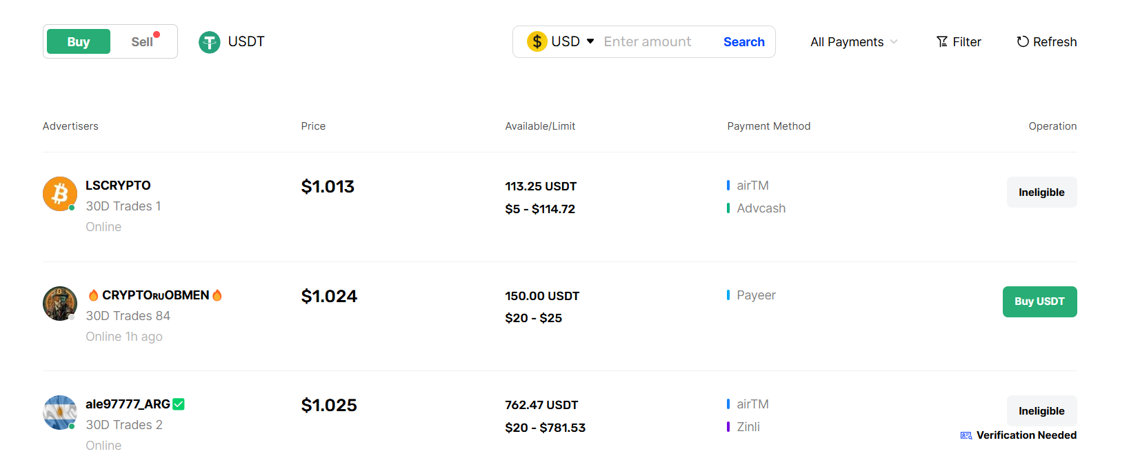1129x476 pixels.
Task: Click the Ineligible button on ale97777_ARG's row
Action: pos(1041,410)
